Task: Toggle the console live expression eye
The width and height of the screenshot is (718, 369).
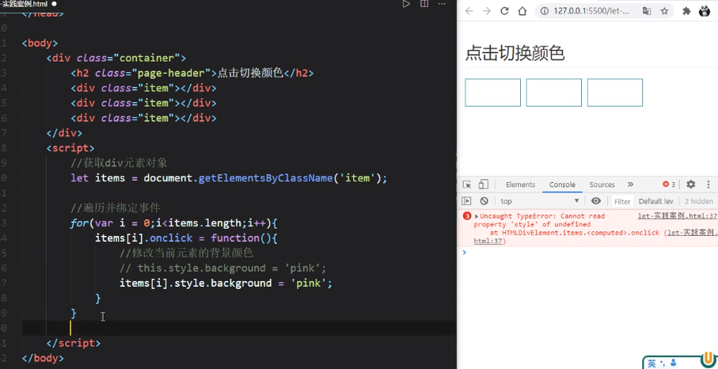Action: (x=596, y=201)
